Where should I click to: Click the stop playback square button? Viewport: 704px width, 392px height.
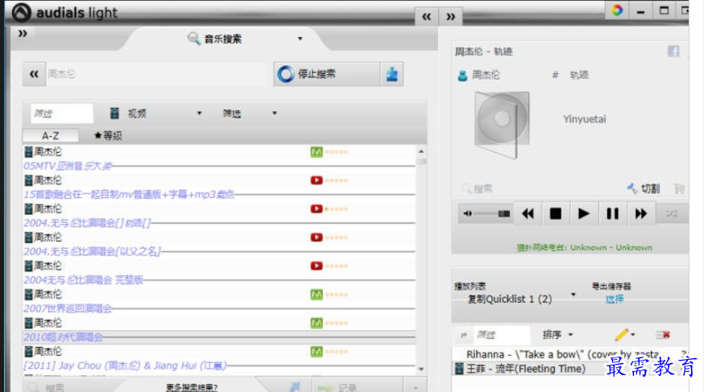[x=556, y=213]
